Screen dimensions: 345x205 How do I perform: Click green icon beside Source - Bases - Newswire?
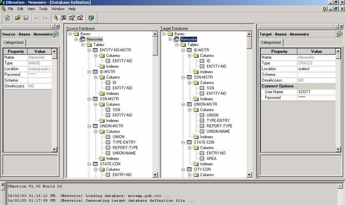(x=56, y=34)
